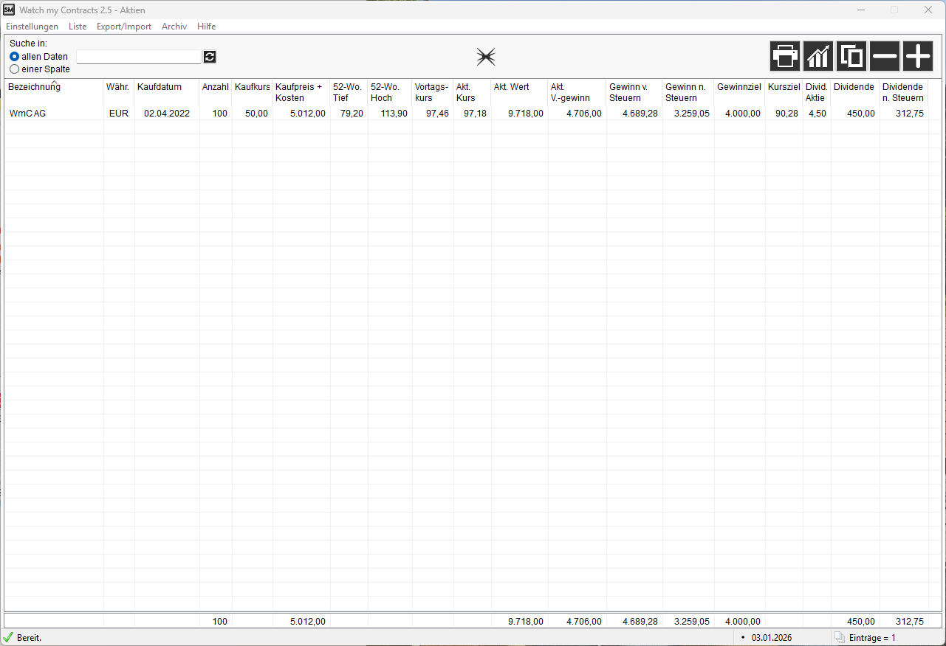Open the Export/Import menu
This screenshot has height=646, width=946.
pos(123,27)
